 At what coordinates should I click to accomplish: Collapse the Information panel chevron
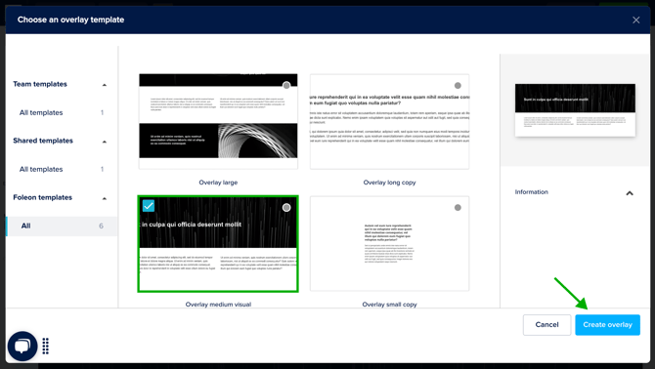click(630, 193)
